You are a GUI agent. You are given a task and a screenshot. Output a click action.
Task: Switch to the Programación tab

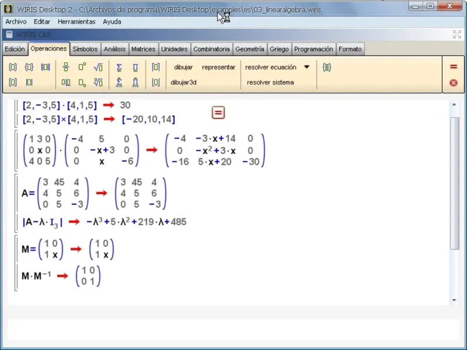tap(313, 49)
